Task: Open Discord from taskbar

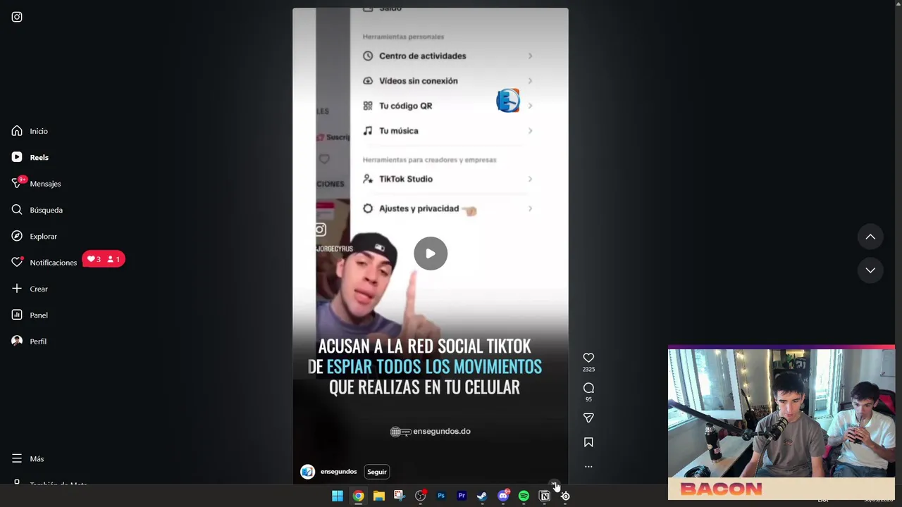Action: [503, 496]
